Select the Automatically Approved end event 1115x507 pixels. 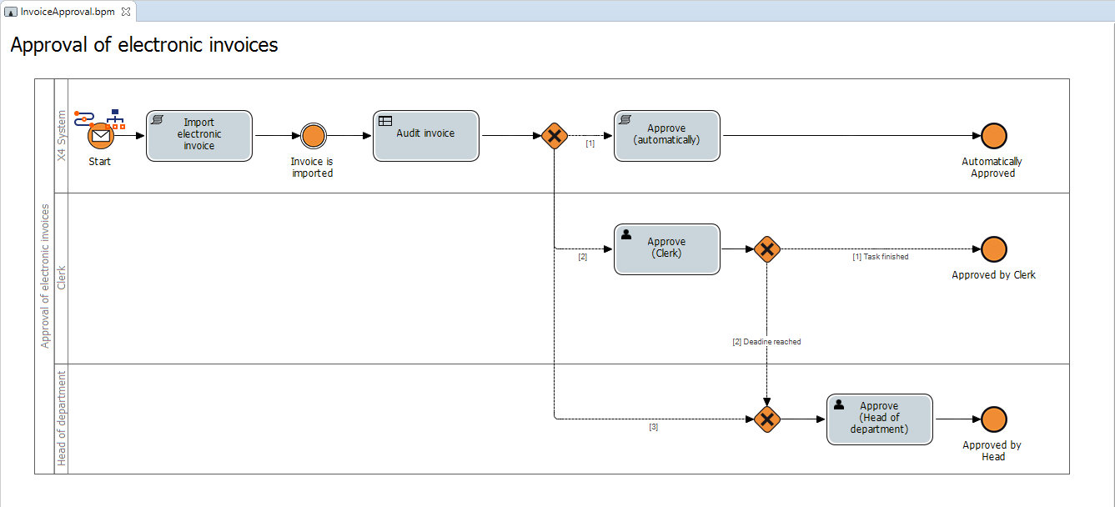pyautogui.click(x=992, y=135)
